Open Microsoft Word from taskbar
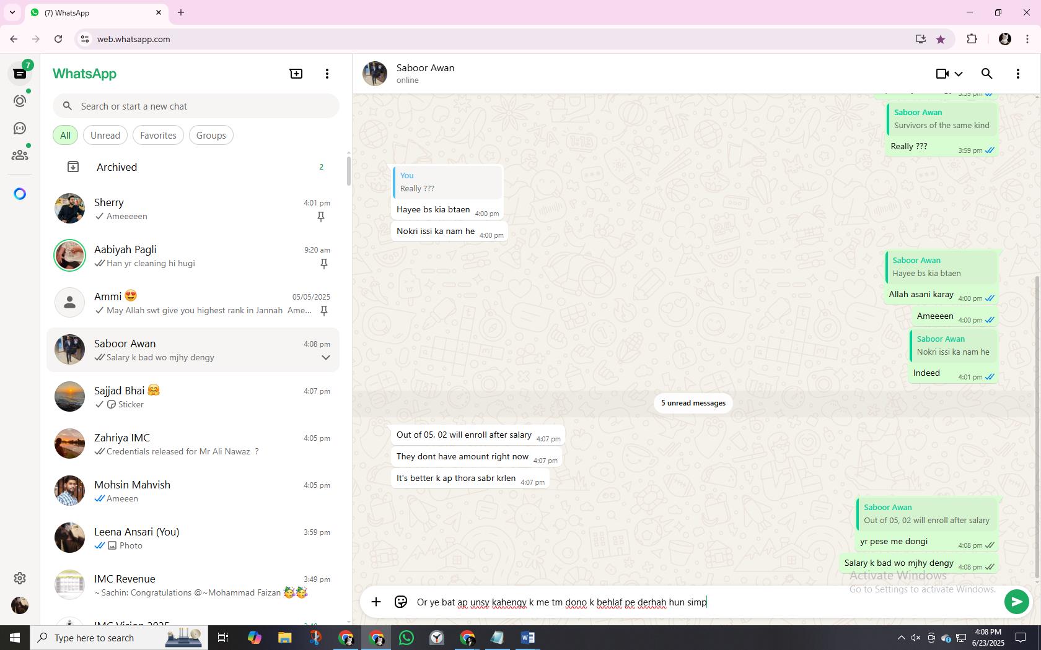 coord(528,638)
